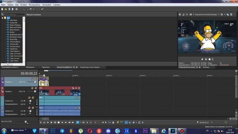The width and height of the screenshot is (238, 134).
Task: Open the Настройки menu
Action: point(46,5)
